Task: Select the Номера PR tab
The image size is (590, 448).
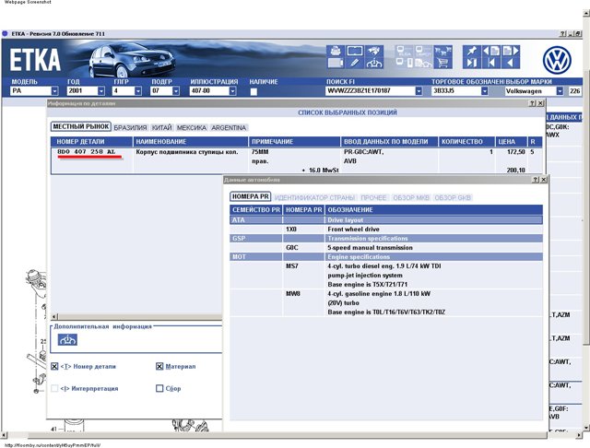Action: click(251, 196)
